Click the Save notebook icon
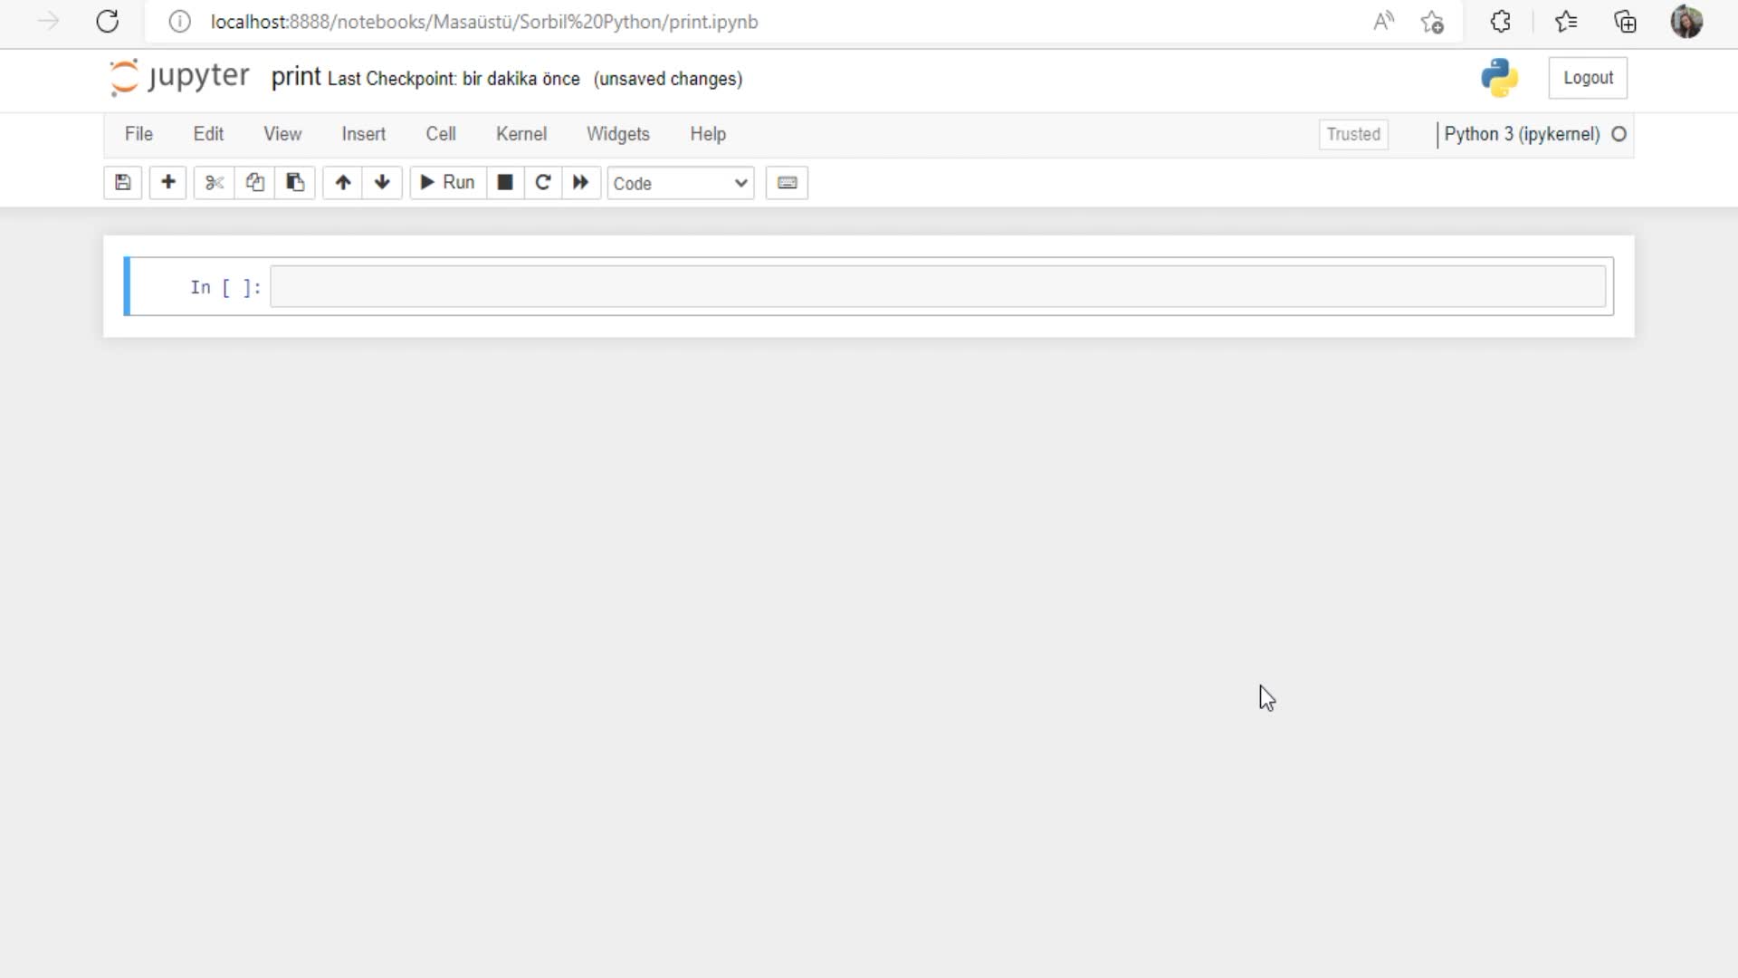The height and width of the screenshot is (978, 1738). (123, 183)
